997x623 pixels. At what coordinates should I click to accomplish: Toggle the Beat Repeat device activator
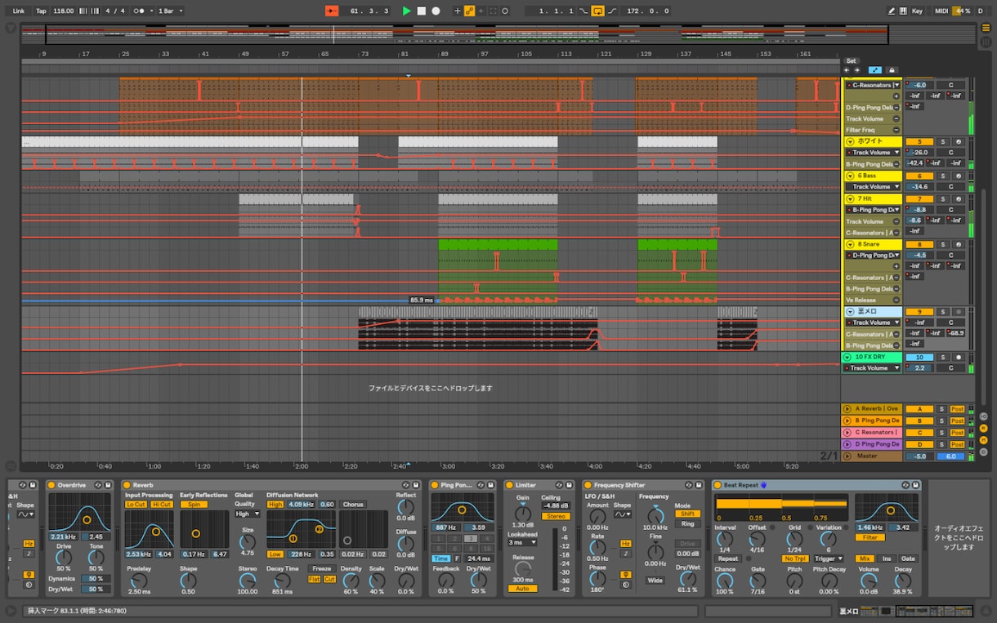pos(718,485)
